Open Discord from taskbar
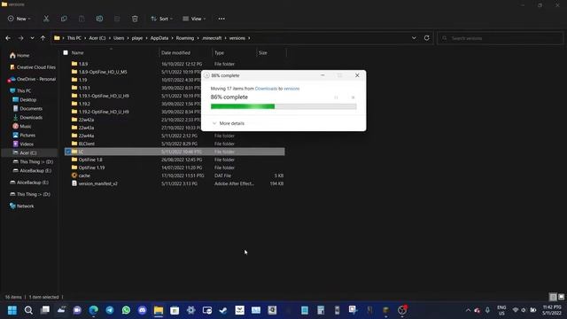This screenshot has width=567, height=319. [143, 310]
